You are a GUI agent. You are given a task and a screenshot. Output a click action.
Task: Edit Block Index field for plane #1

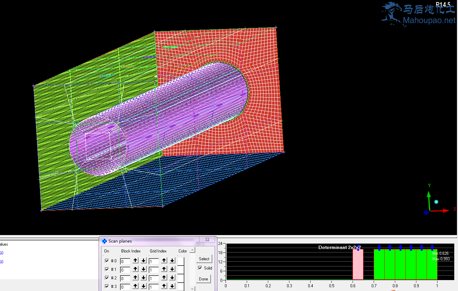coord(125,270)
